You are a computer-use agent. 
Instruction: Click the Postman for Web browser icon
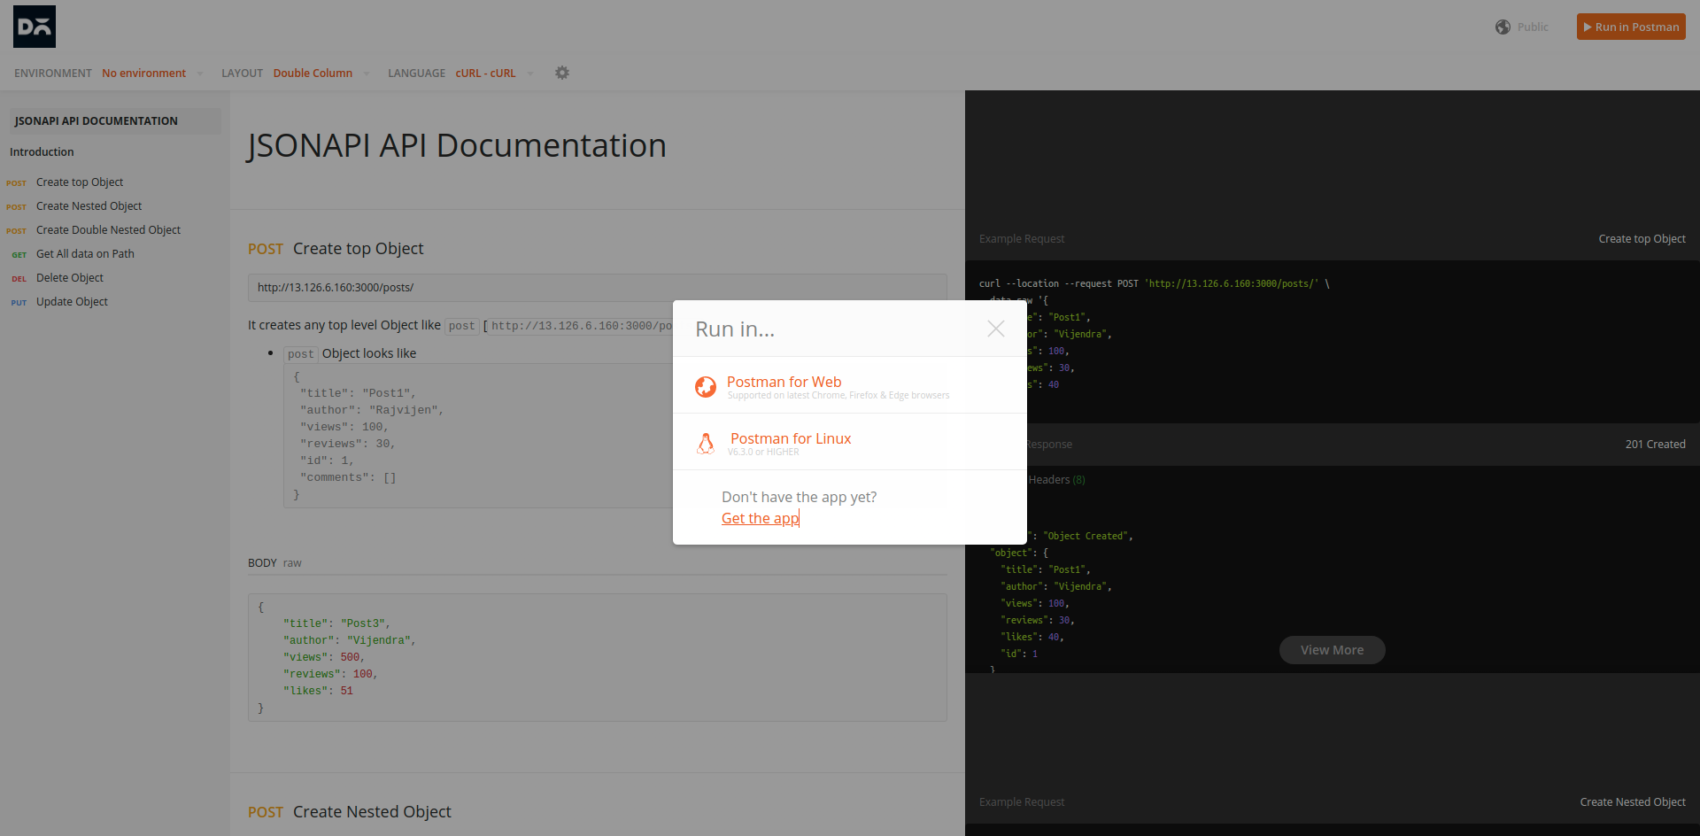tap(706, 387)
